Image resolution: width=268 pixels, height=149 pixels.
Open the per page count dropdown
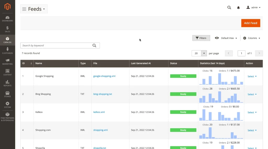click(x=204, y=53)
